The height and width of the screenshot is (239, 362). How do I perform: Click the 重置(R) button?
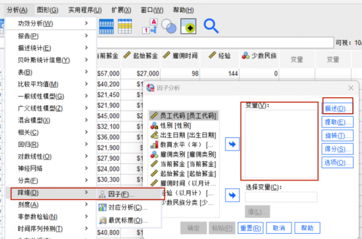(x=251, y=228)
